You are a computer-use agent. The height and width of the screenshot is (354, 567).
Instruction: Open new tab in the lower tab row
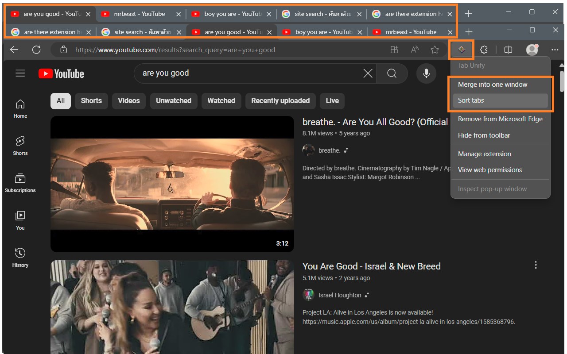pos(469,32)
